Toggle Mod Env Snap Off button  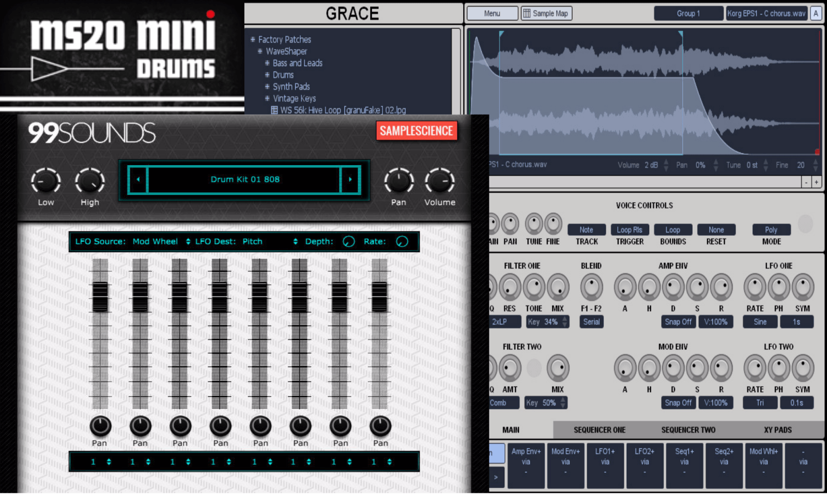coord(678,403)
